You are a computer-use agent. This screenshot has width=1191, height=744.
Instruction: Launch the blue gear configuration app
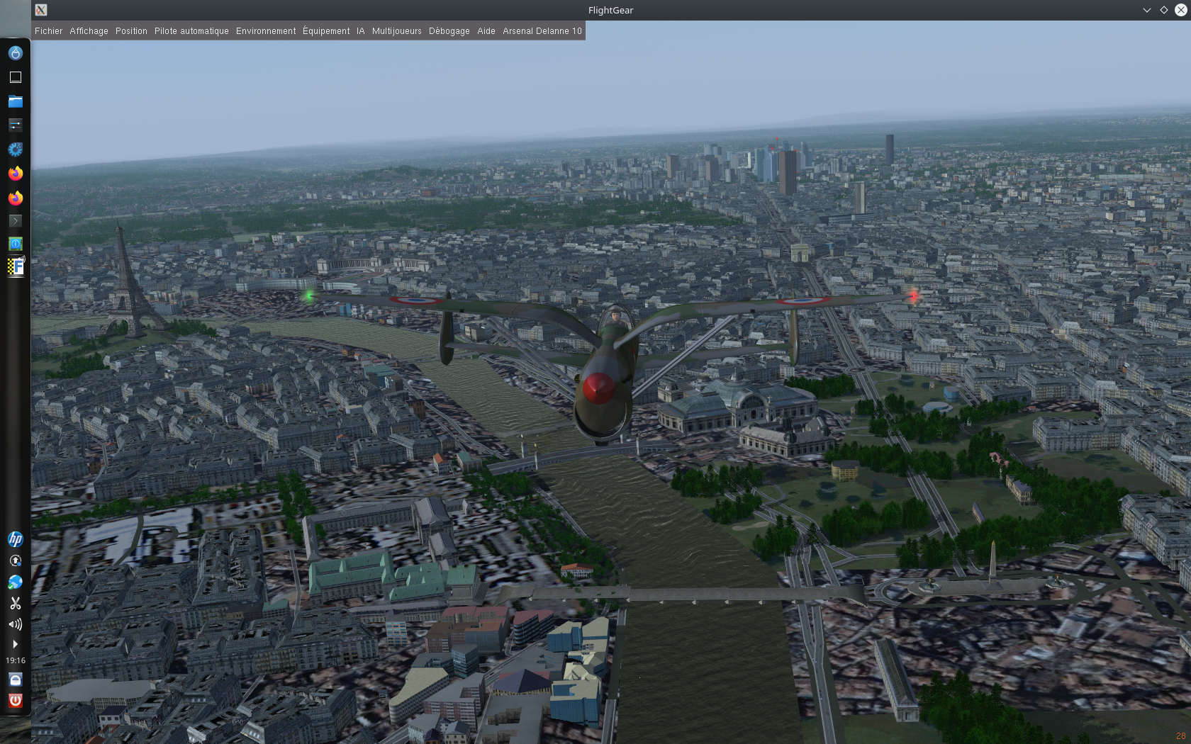pos(15,150)
